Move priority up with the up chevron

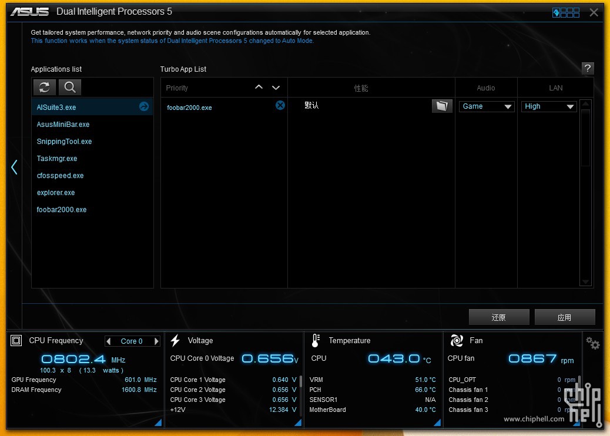pos(259,88)
